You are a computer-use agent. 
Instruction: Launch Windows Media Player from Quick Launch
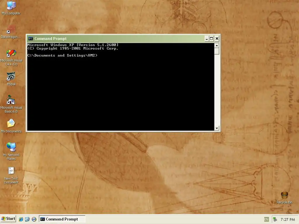pos(34,219)
